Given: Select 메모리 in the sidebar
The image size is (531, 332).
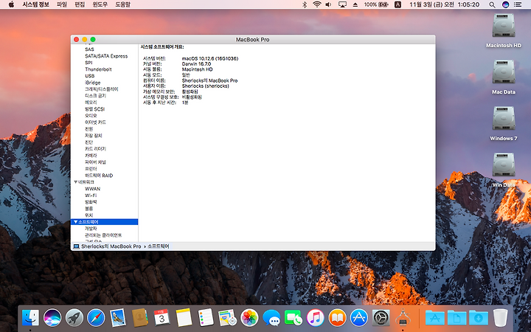Looking at the screenshot, I should pyautogui.click(x=91, y=103).
